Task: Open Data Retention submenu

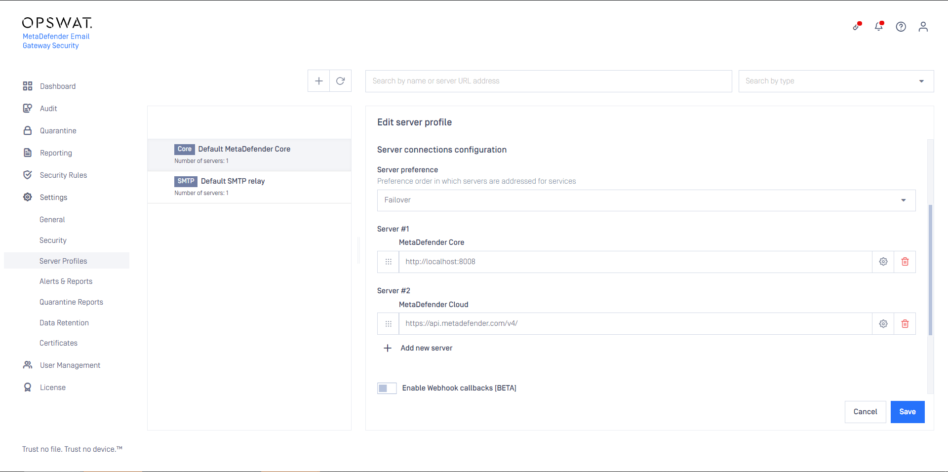Action: tap(64, 322)
